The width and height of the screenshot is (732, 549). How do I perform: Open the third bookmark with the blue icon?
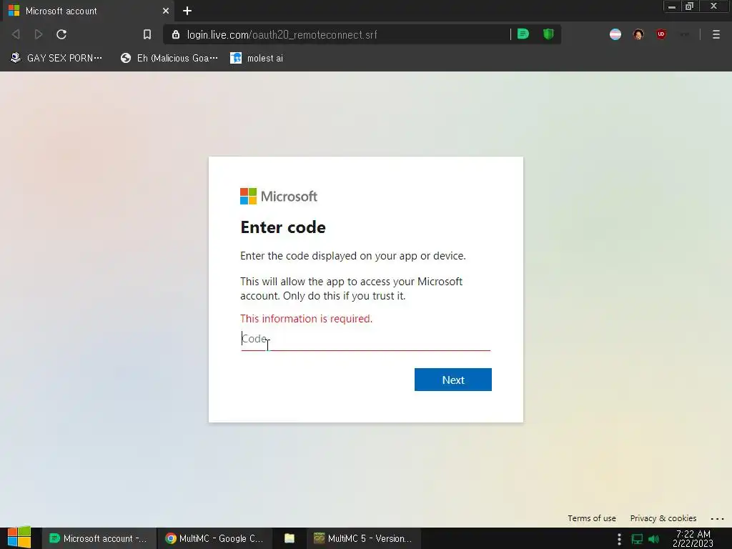click(257, 58)
